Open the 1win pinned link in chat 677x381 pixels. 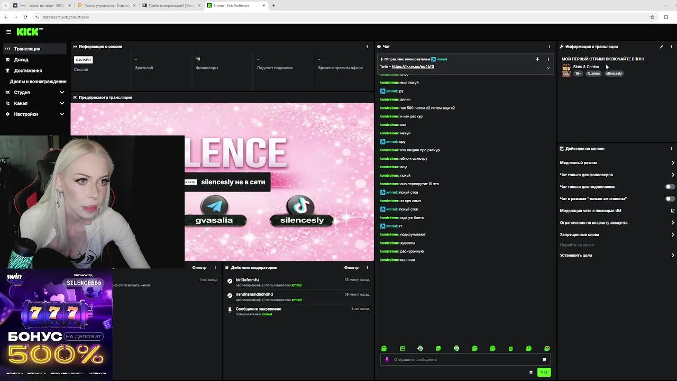click(x=413, y=67)
